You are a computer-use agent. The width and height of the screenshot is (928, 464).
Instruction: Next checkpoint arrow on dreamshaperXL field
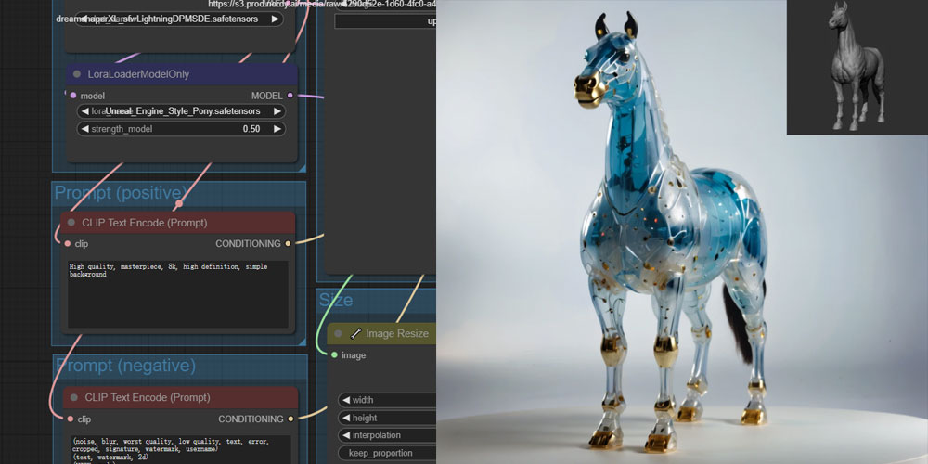[276, 19]
